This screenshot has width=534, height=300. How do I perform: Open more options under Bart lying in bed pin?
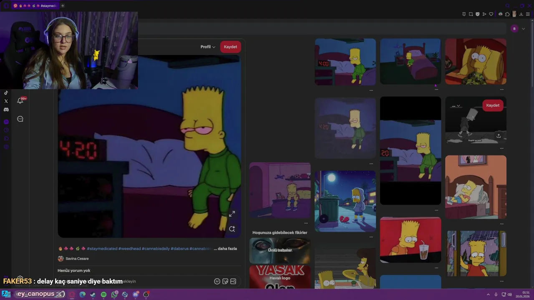[501, 224]
